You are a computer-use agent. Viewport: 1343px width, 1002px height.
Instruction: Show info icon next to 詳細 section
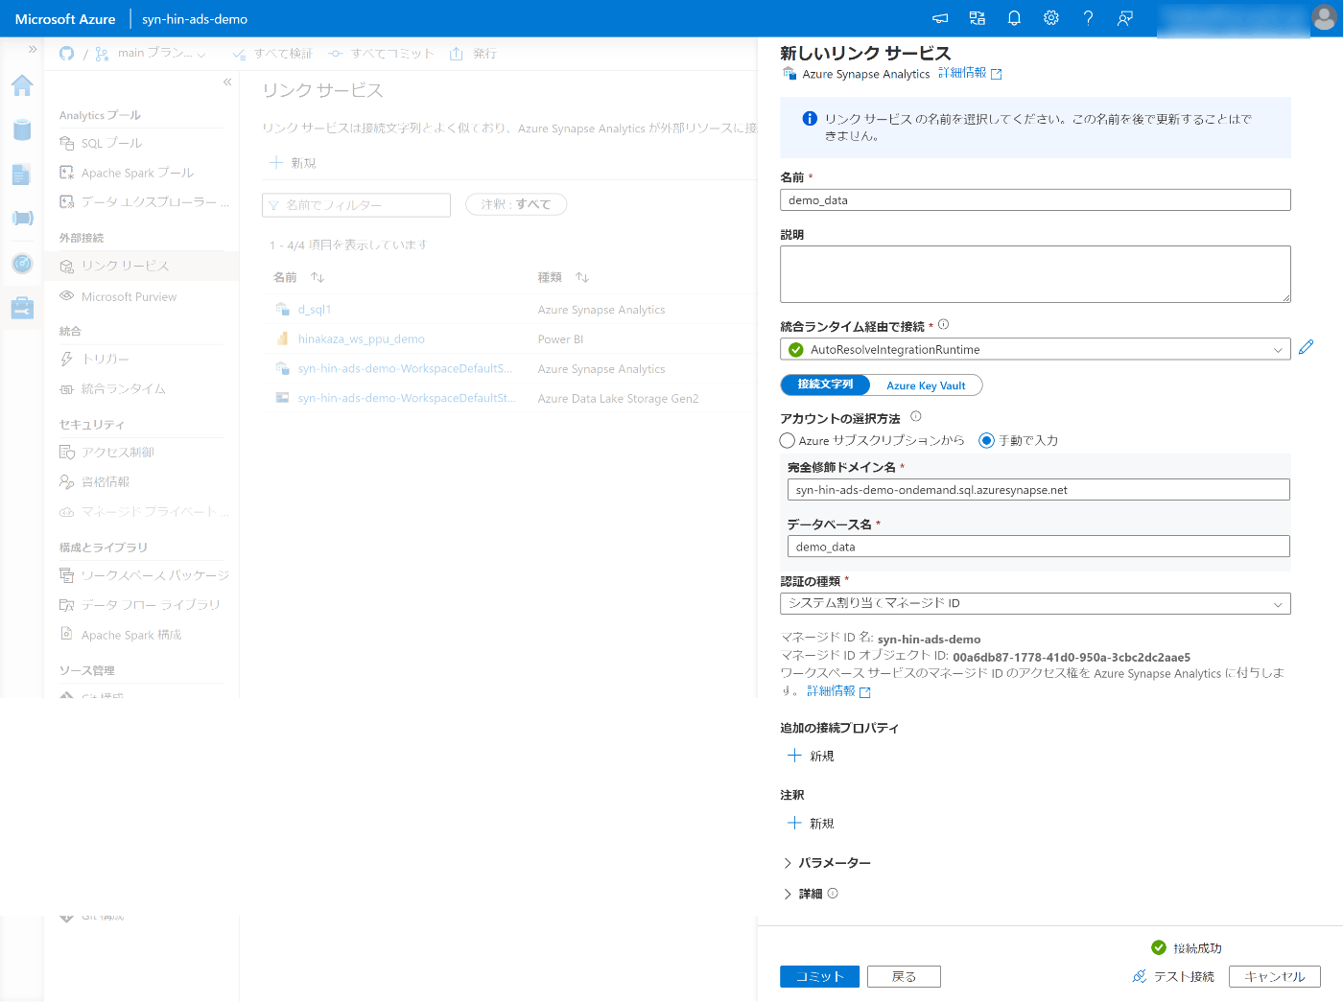[833, 893]
